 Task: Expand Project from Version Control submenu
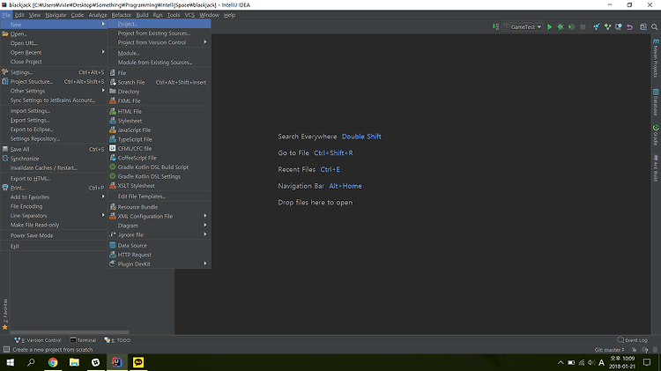[160, 42]
